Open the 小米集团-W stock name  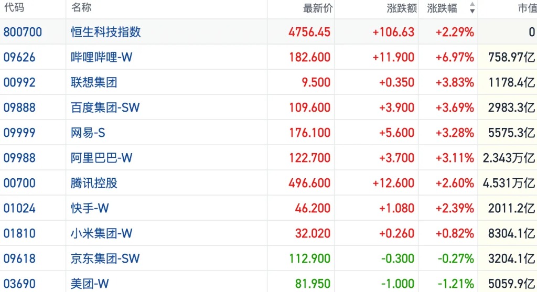(x=102, y=233)
